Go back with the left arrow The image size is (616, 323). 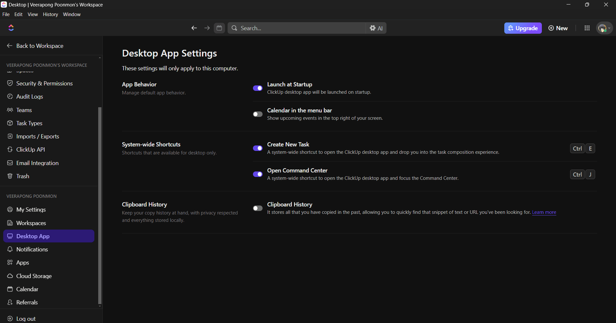coord(194,28)
